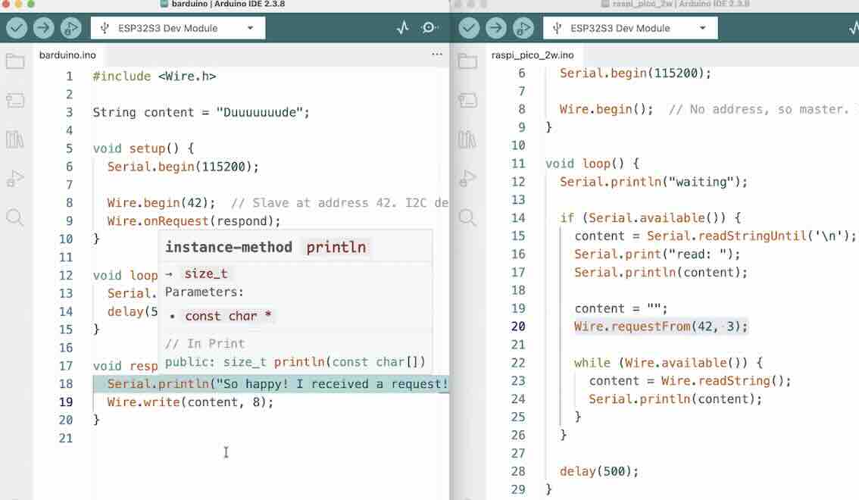Click 'Wire.write(content, 8);' line
Viewport: 859px width, 500px height.
click(190, 402)
